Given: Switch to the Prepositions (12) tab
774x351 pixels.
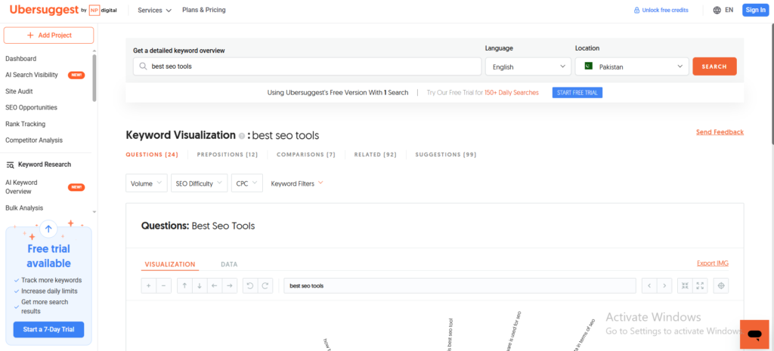Looking at the screenshot, I should click(227, 155).
